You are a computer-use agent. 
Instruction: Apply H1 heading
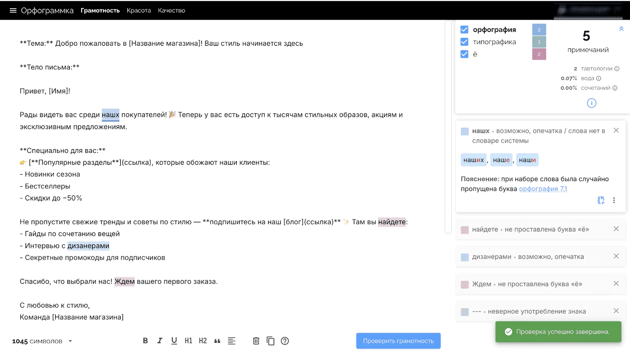point(189,341)
